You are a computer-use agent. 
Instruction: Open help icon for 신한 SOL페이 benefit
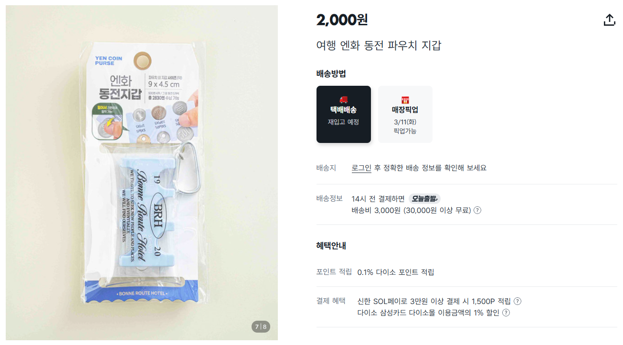517,301
